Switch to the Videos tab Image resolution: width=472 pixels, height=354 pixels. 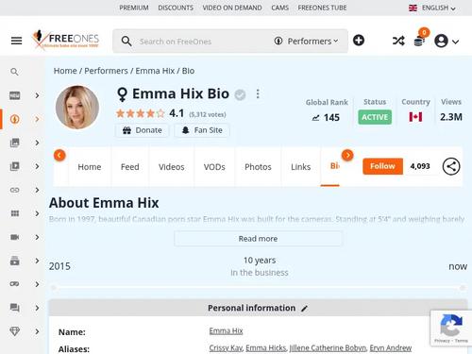click(172, 167)
